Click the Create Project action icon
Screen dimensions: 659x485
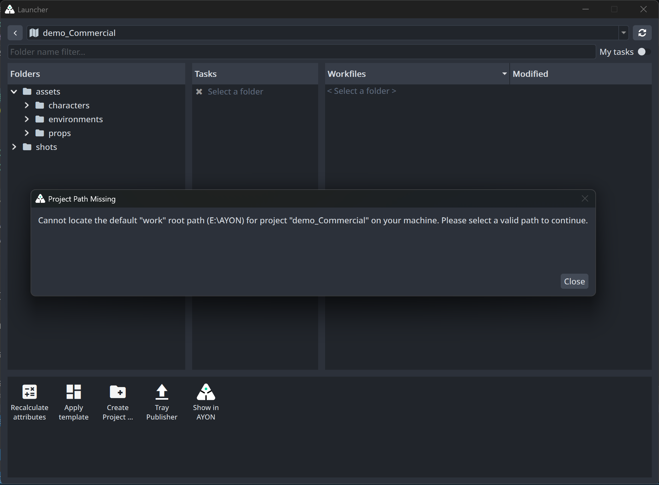coord(118,392)
